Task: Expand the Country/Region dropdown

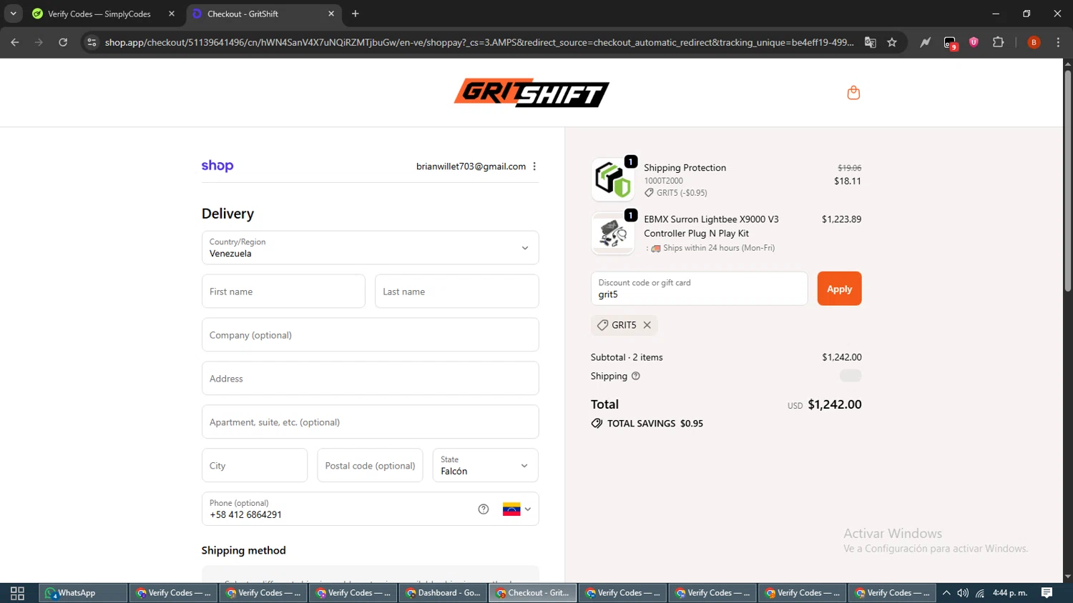Action: pos(370,248)
